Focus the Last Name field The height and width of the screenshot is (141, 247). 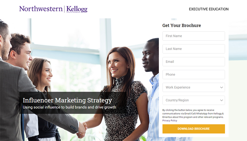(194, 49)
